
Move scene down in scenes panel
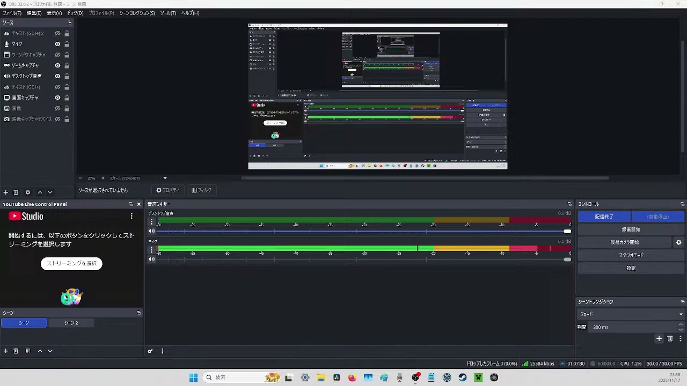tap(50, 351)
